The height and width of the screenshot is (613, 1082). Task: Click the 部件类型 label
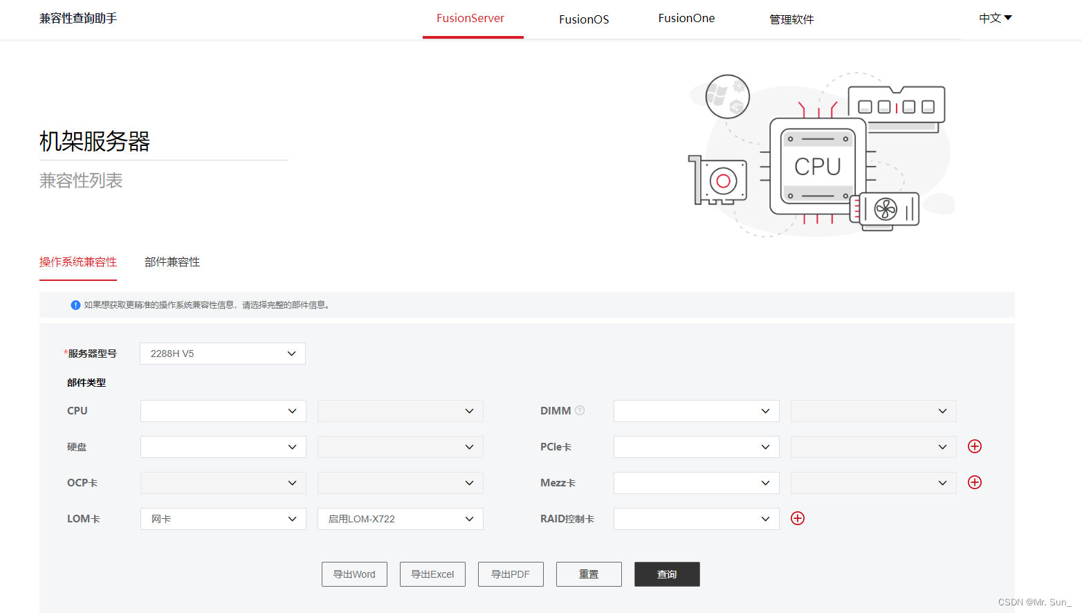86,383
